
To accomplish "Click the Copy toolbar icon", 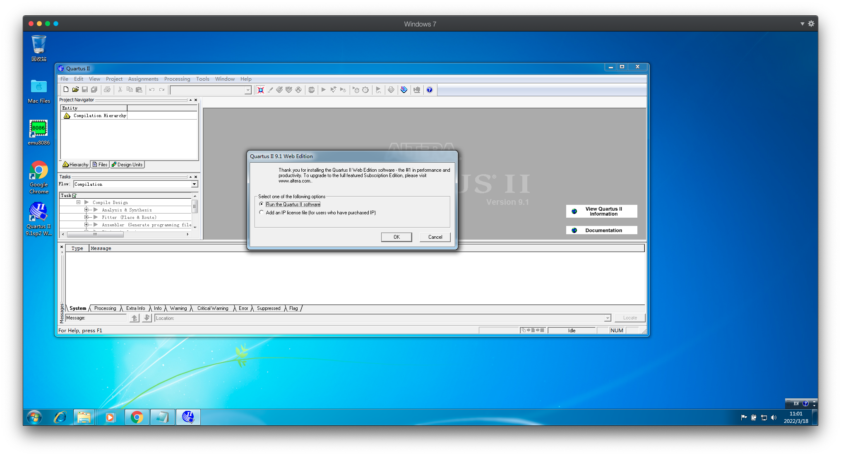I will (130, 89).
